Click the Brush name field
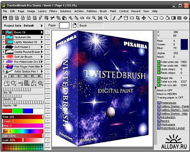The height and width of the screenshot is (152, 190). click(91, 25)
